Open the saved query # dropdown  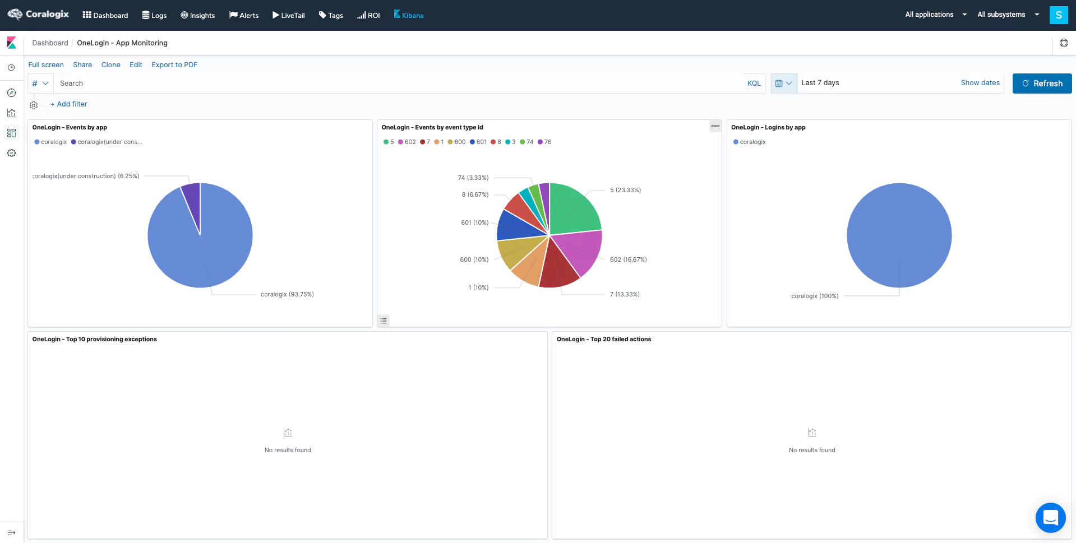point(40,83)
